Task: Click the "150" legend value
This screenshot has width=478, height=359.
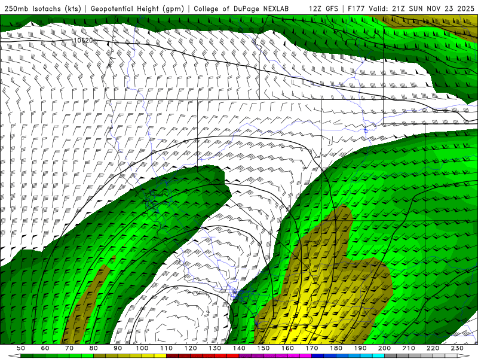Action: [x=263, y=348]
